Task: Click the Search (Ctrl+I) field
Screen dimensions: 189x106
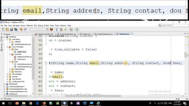Action: click(173, 25)
